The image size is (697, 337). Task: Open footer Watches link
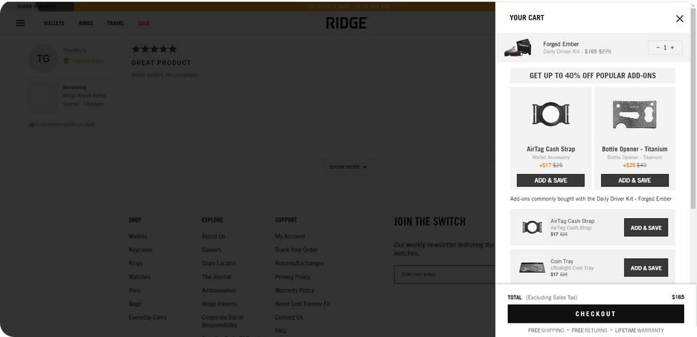point(140,277)
